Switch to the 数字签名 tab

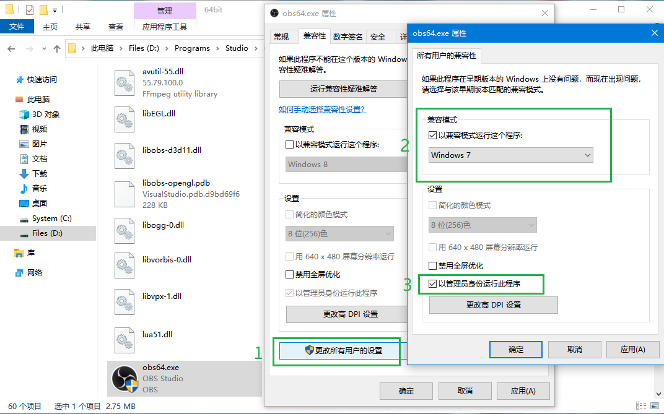click(x=347, y=37)
